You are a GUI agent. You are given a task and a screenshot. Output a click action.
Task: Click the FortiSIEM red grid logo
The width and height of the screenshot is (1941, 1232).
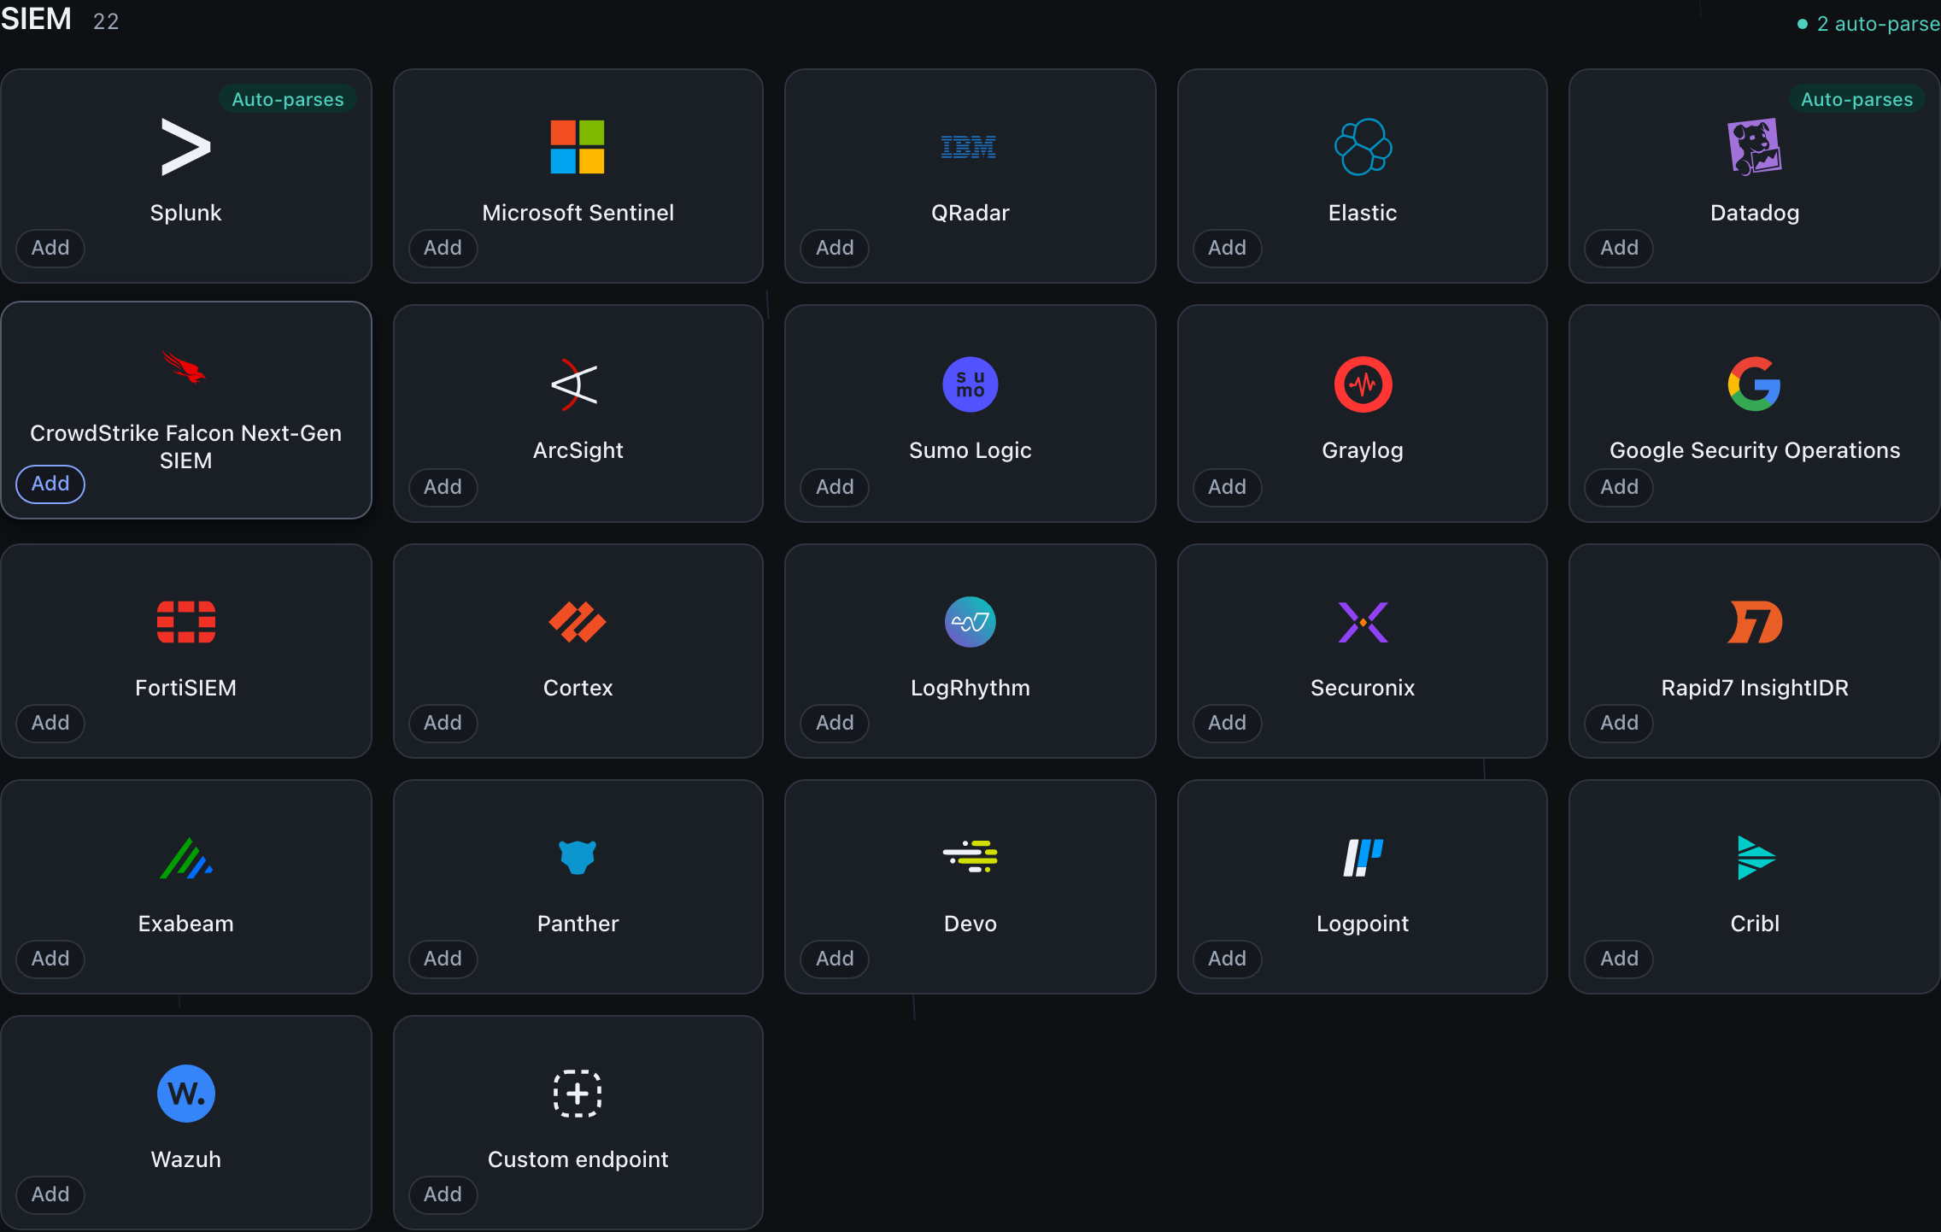[x=185, y=622]
